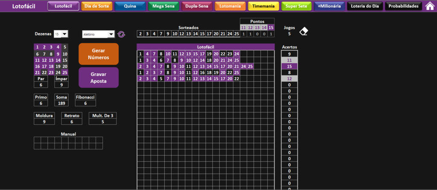Click drawn number 25 in Sorteados row
Viewport: 437px width, 190px height.
[x=236, y=34]
